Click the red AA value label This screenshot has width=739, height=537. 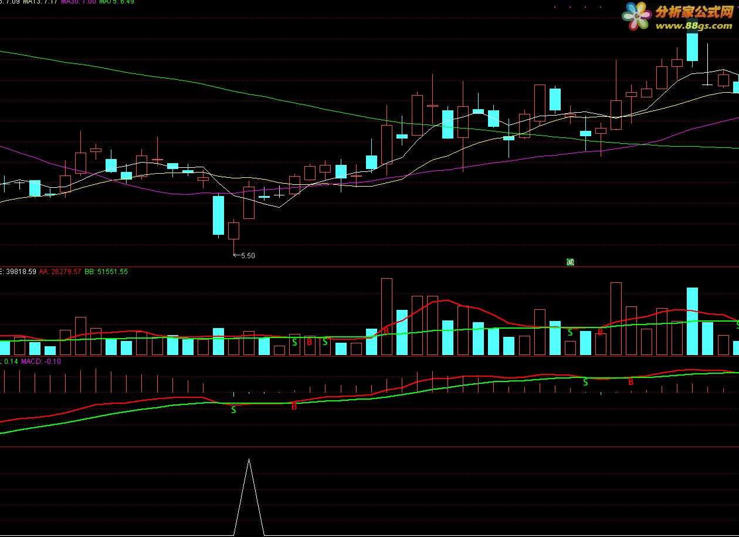[60, 272]
